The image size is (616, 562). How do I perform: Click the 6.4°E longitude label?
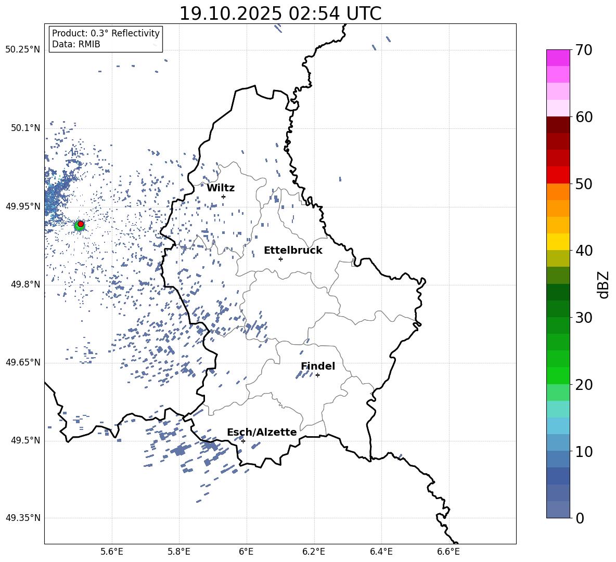pos(381,552)
